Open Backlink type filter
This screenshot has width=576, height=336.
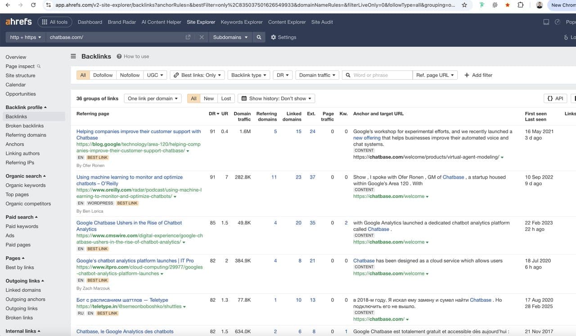pos(249,75)
